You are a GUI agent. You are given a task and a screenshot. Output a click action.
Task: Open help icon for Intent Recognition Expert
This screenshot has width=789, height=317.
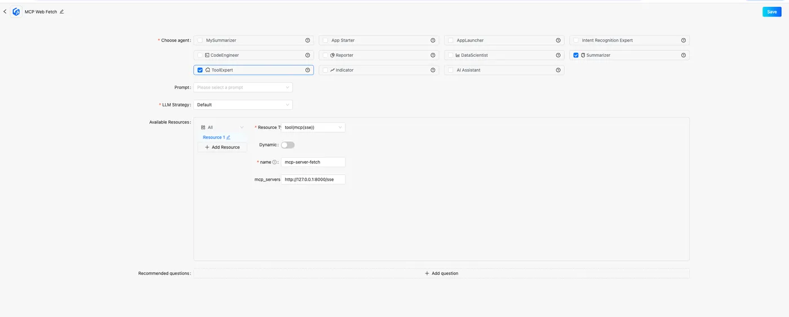coord(684,41)
